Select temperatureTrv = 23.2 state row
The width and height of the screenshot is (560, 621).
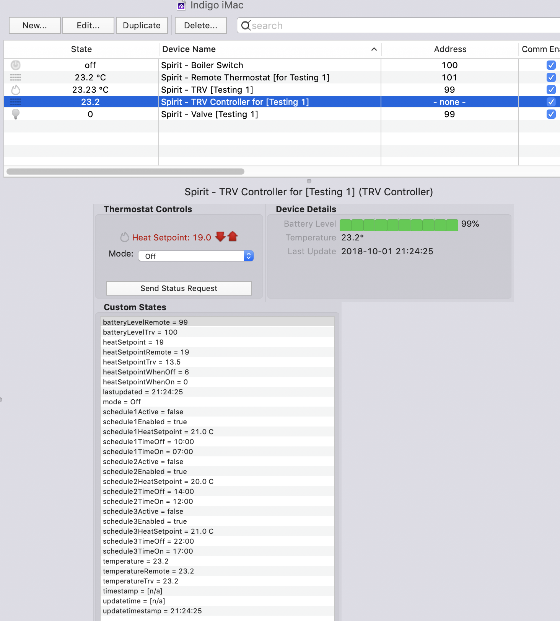tap(217, 581)
